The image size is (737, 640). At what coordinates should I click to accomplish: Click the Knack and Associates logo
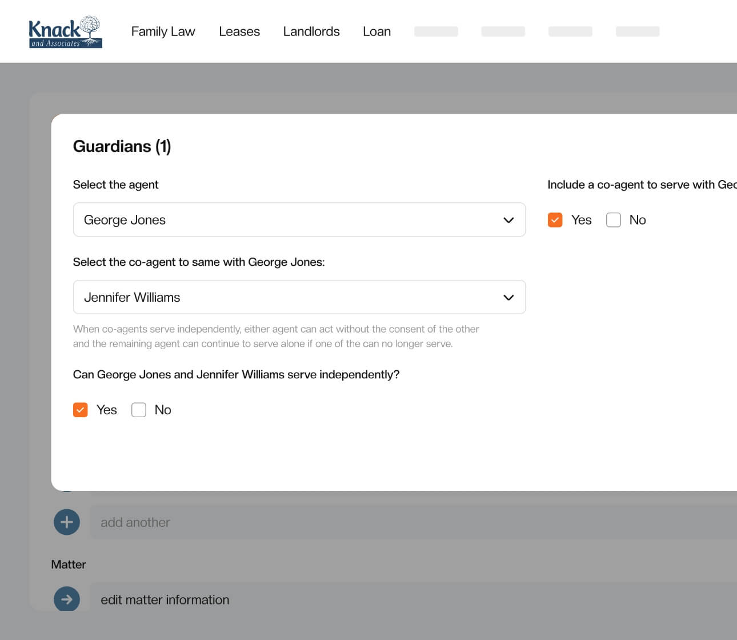tap(65, 32)
